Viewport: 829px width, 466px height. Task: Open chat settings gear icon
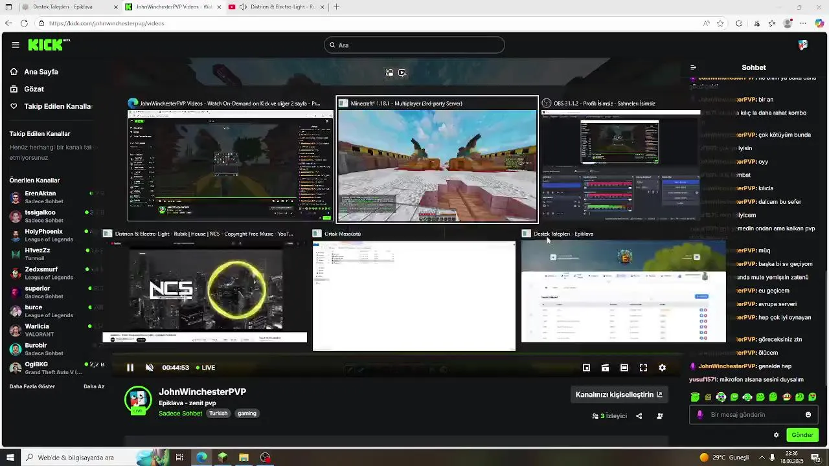pos(776,435)
